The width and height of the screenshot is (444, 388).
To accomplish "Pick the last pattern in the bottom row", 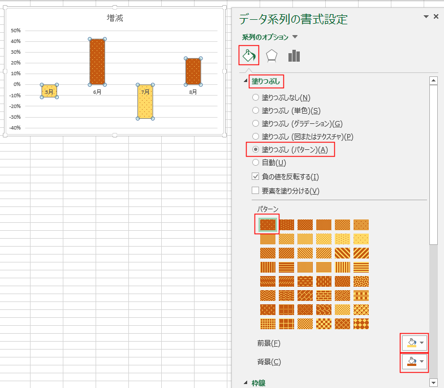I will coord(361,324).
